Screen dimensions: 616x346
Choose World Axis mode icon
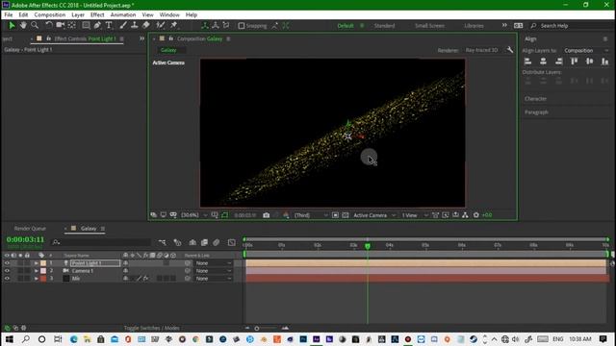tap(216, 26)
